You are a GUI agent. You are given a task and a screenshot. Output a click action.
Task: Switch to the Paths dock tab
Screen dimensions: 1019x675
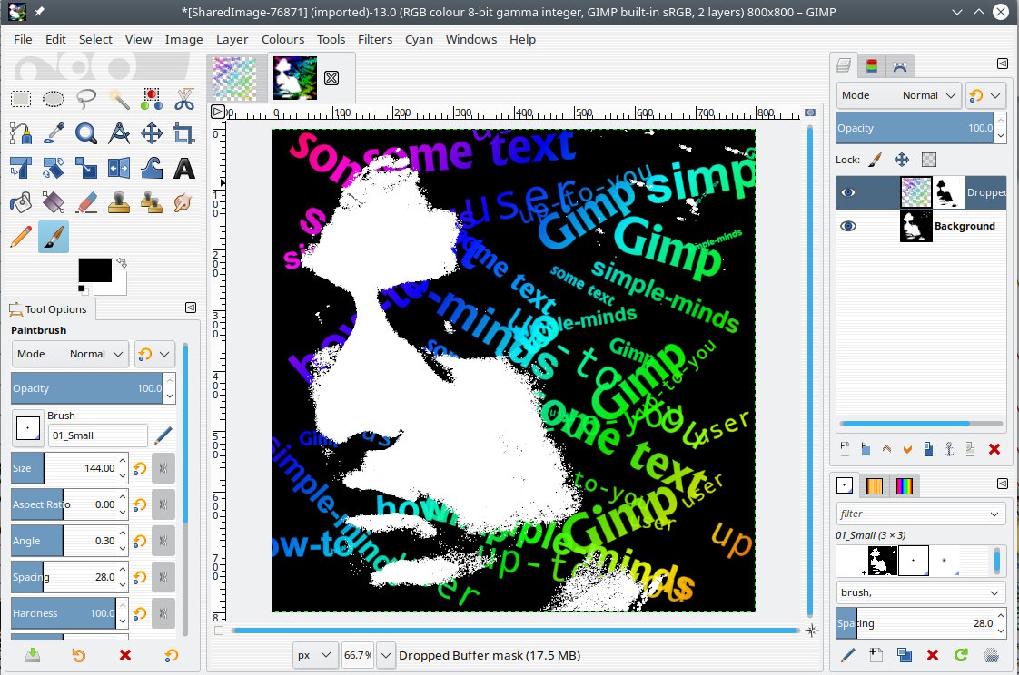[900, 65]
